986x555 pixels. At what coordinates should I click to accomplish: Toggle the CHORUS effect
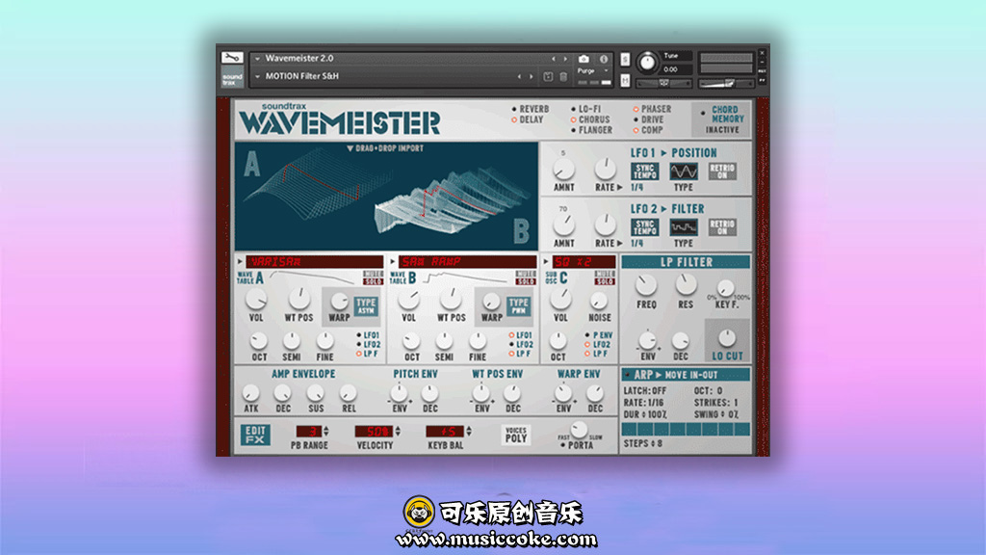[x=590, y=119]
